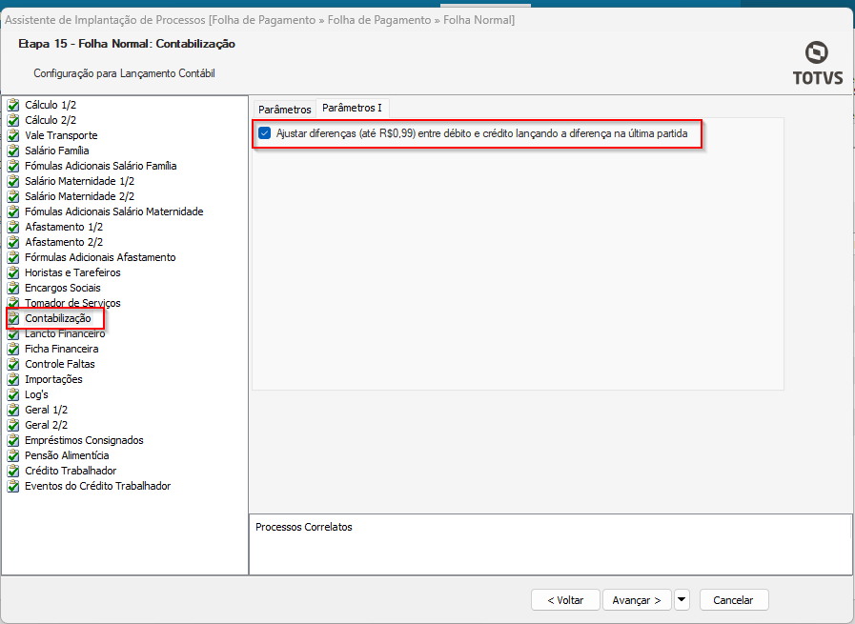Switch to the Parâmetros tab
The image size is (855, 624).
[285, 110]
